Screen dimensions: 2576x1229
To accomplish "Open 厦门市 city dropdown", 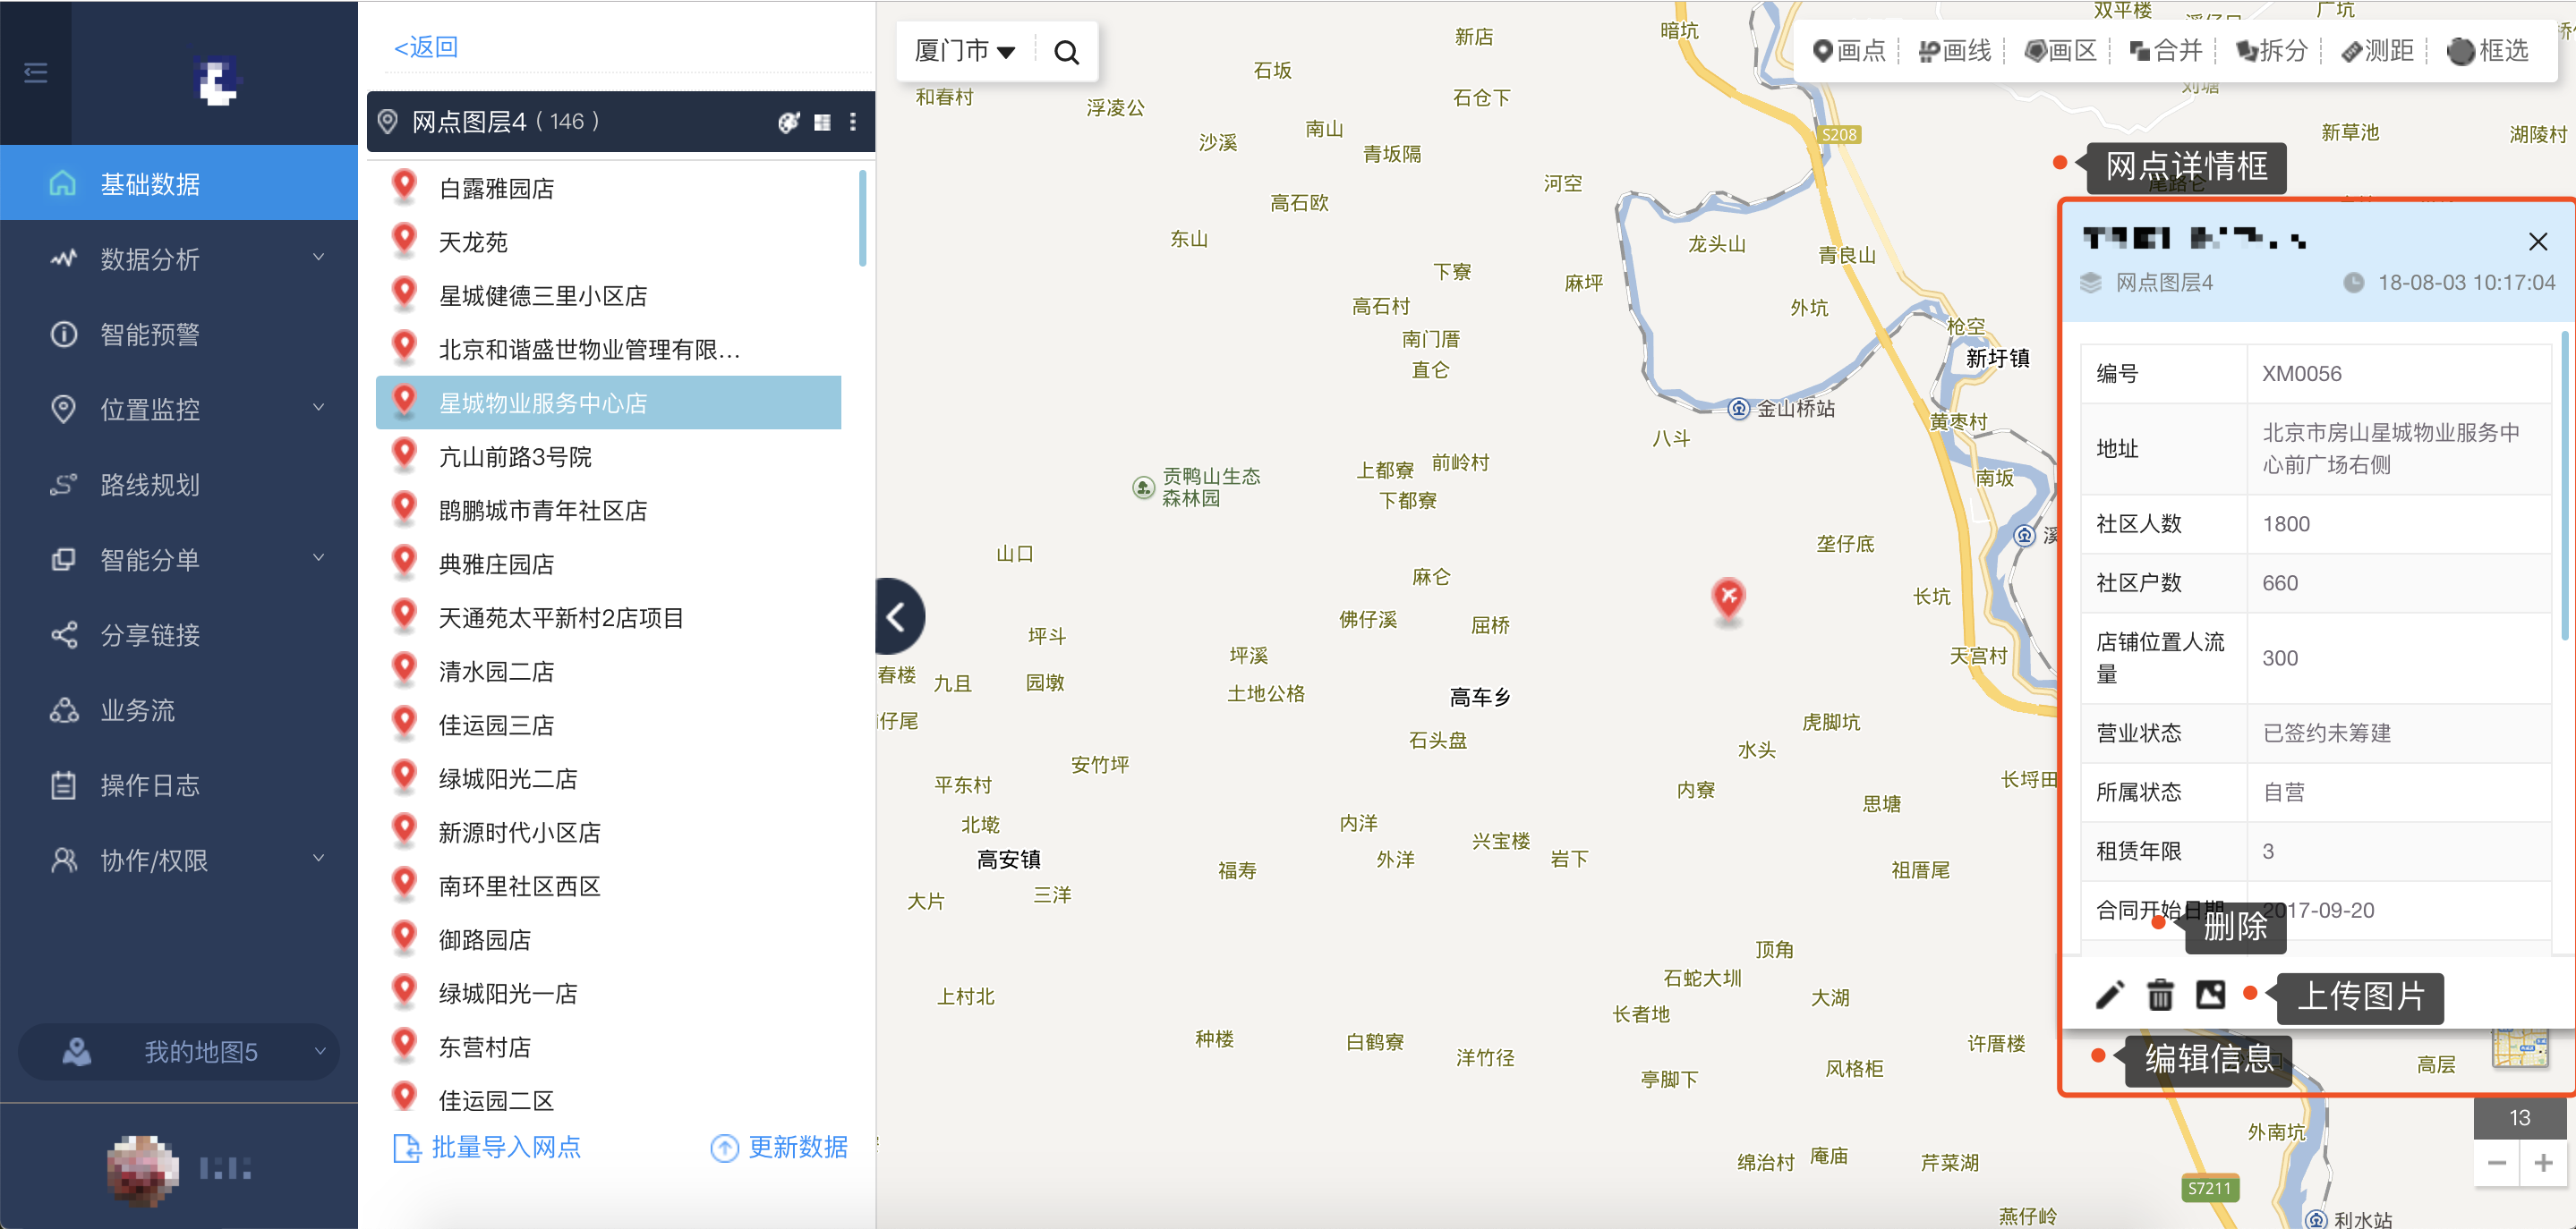I will click(x=965, y=51).
